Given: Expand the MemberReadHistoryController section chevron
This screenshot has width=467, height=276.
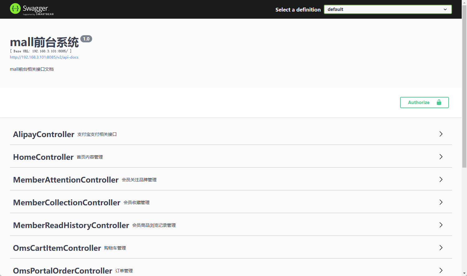Looking at the screenshot, I should 441,225.
